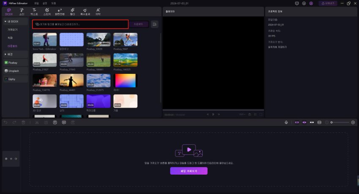
Task: Click the microphone record icon above timeline
Action: pos(286,122)
